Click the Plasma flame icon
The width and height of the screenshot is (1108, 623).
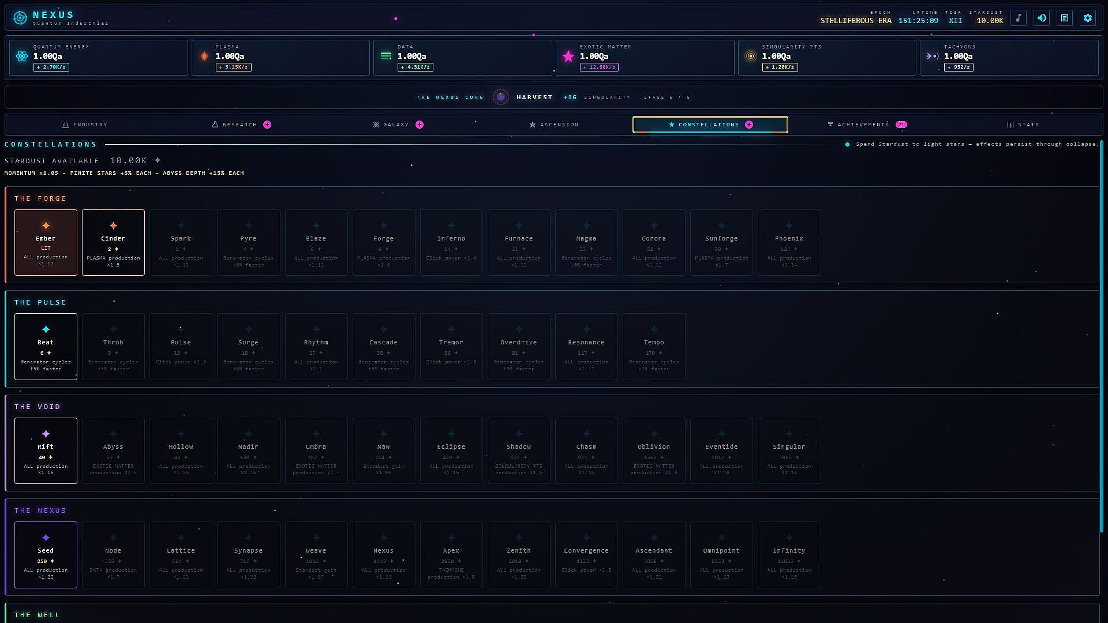coord(204,56)
